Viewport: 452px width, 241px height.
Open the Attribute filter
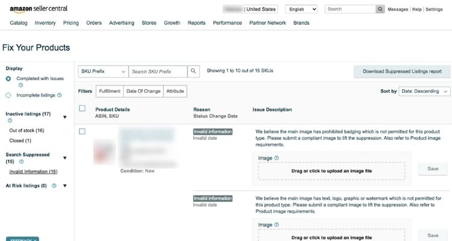pos(175,91)
